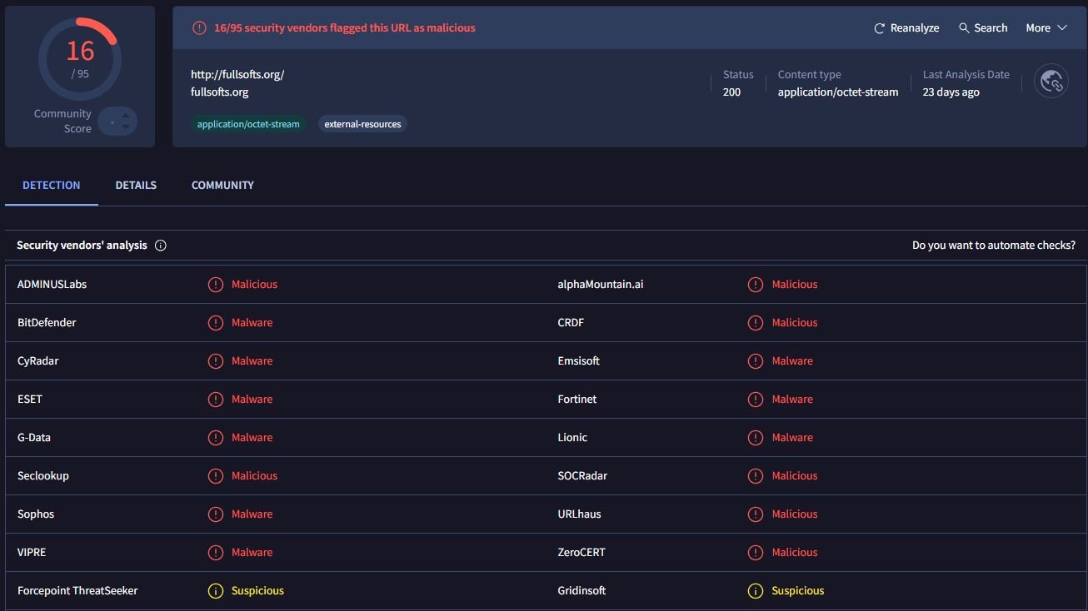Click the red alert icon for Emsisoft
This screenshot has height=611, width=1088.
point(756,361)
